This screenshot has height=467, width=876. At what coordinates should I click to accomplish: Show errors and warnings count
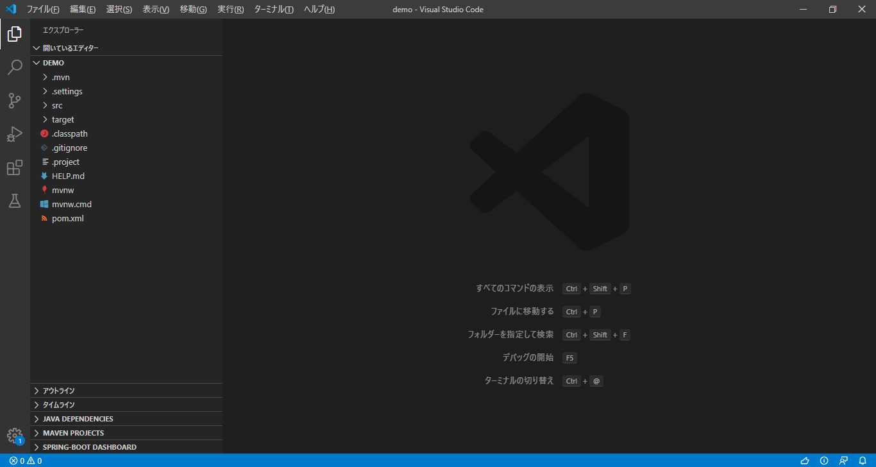coord(26,461)
